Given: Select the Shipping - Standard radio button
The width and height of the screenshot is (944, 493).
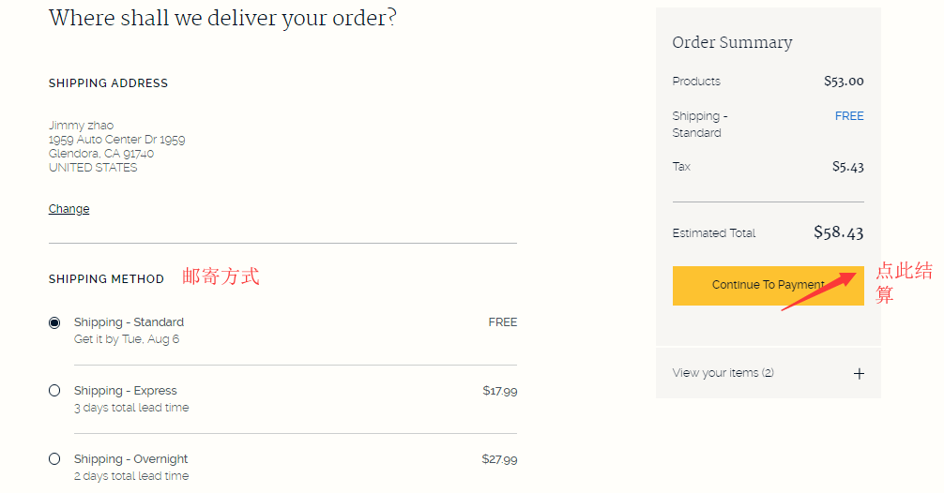Looking at the screenshot, I should tap(54, 322).
